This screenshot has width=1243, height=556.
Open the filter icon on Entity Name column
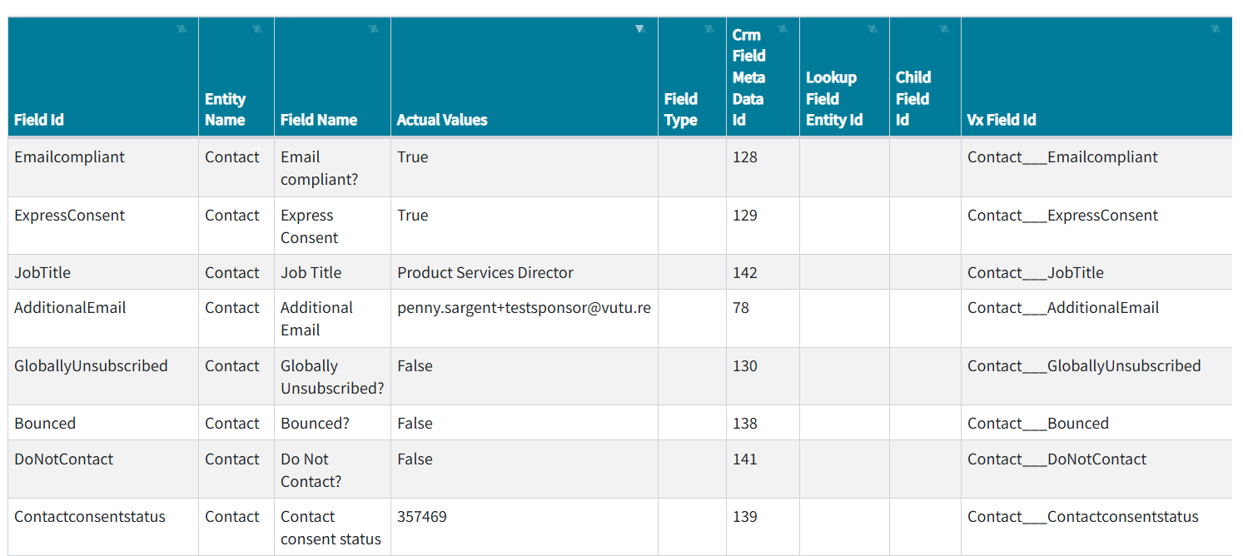[257, 29]
